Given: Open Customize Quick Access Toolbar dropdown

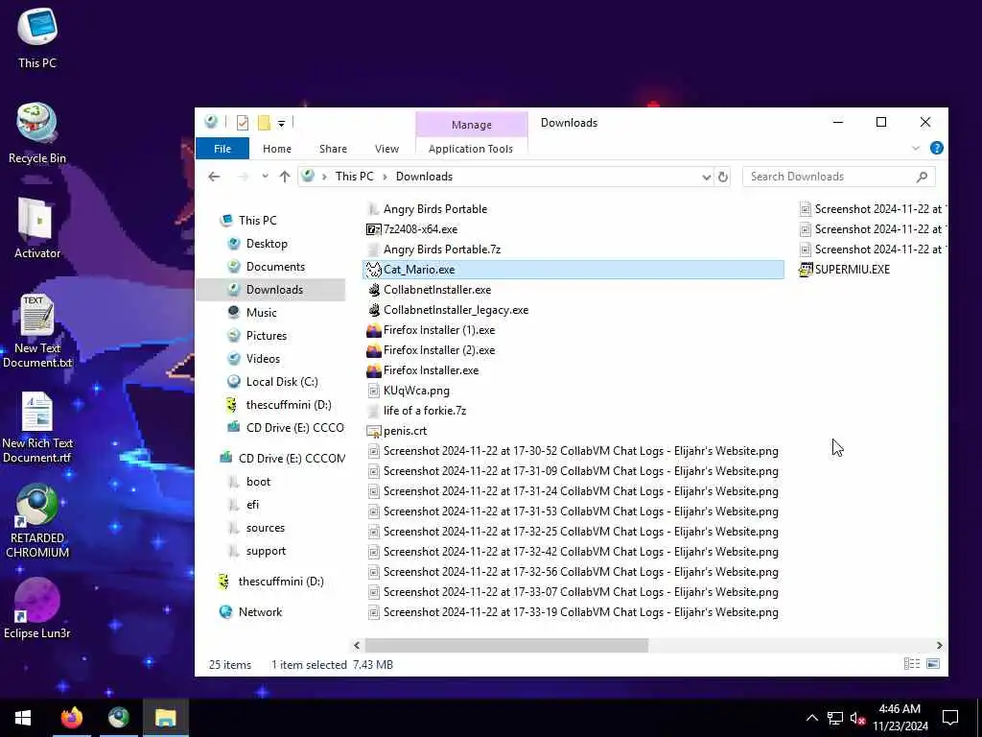Looking at the screenshot, I should [x=281, y=124].
